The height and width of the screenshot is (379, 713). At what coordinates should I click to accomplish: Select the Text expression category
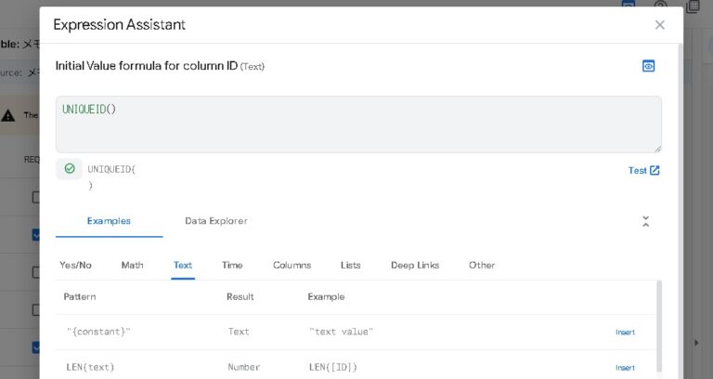pyautogui.click(x=183, y=265)
